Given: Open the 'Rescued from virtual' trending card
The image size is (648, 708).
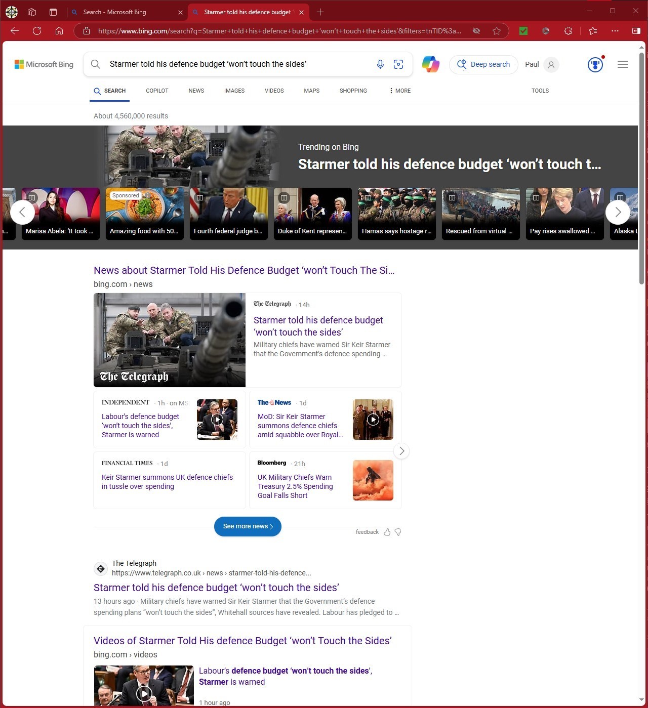Looking at the screenshot, I should coord(481,214).
